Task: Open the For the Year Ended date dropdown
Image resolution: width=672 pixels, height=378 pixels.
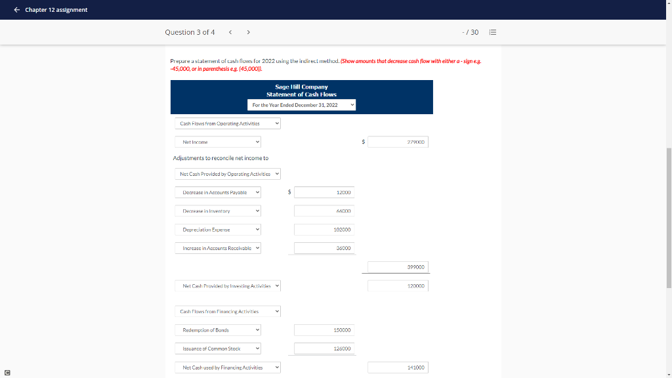Action: click(x=302, y=104)
